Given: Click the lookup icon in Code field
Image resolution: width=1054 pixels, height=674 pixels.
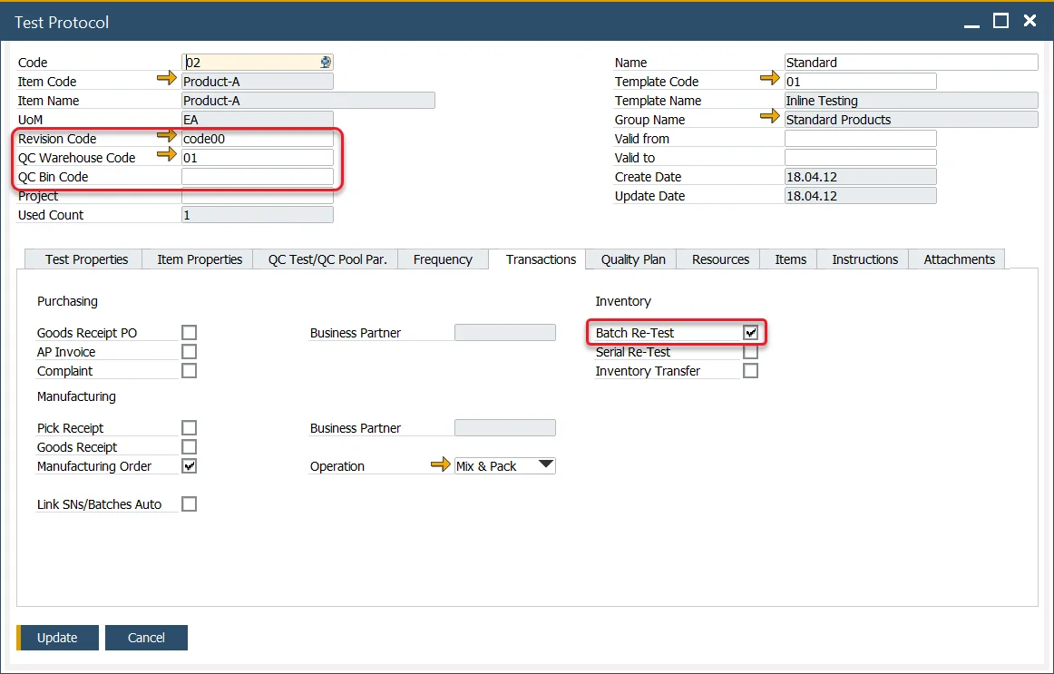Looking at the screenshot, I should 326,63.
